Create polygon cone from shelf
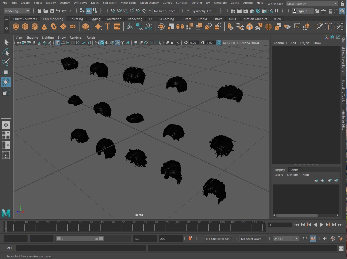This screenshot has height=259, width=347. click(x=44, y=26)
